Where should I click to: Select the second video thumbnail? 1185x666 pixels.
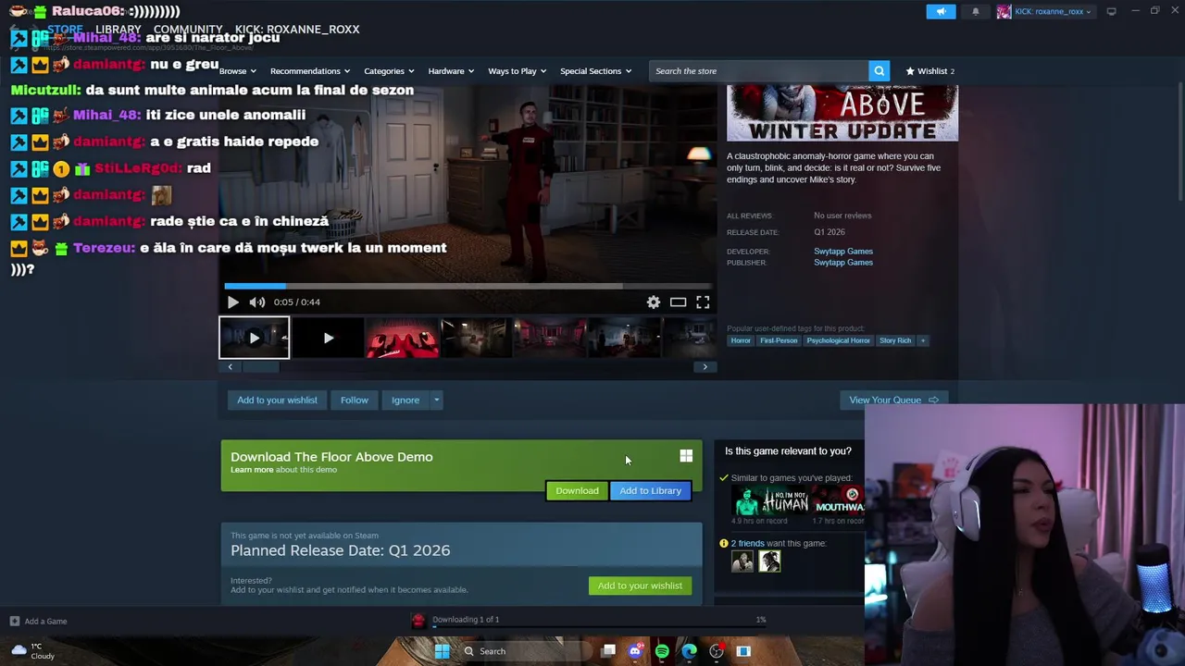(328, 338)
